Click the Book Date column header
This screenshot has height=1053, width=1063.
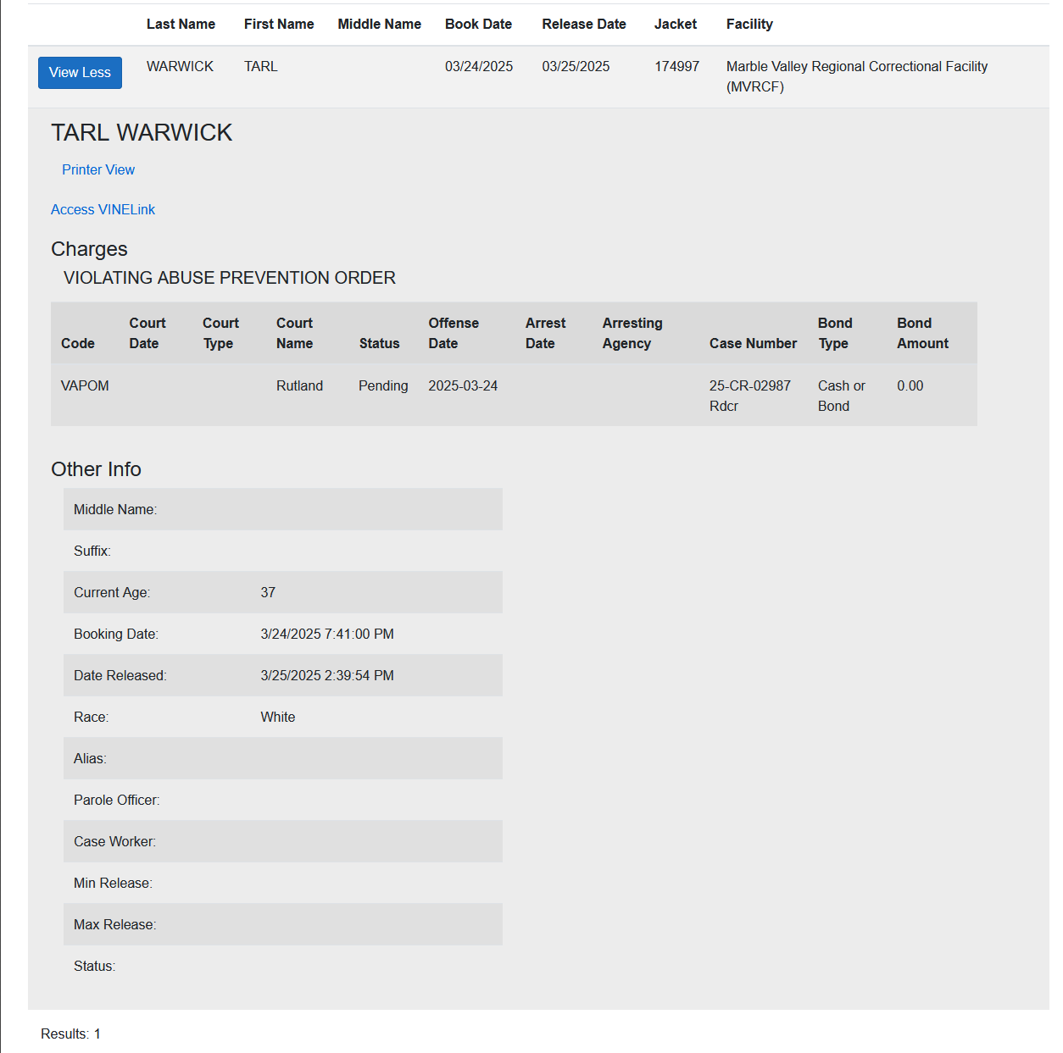point(478,24)
